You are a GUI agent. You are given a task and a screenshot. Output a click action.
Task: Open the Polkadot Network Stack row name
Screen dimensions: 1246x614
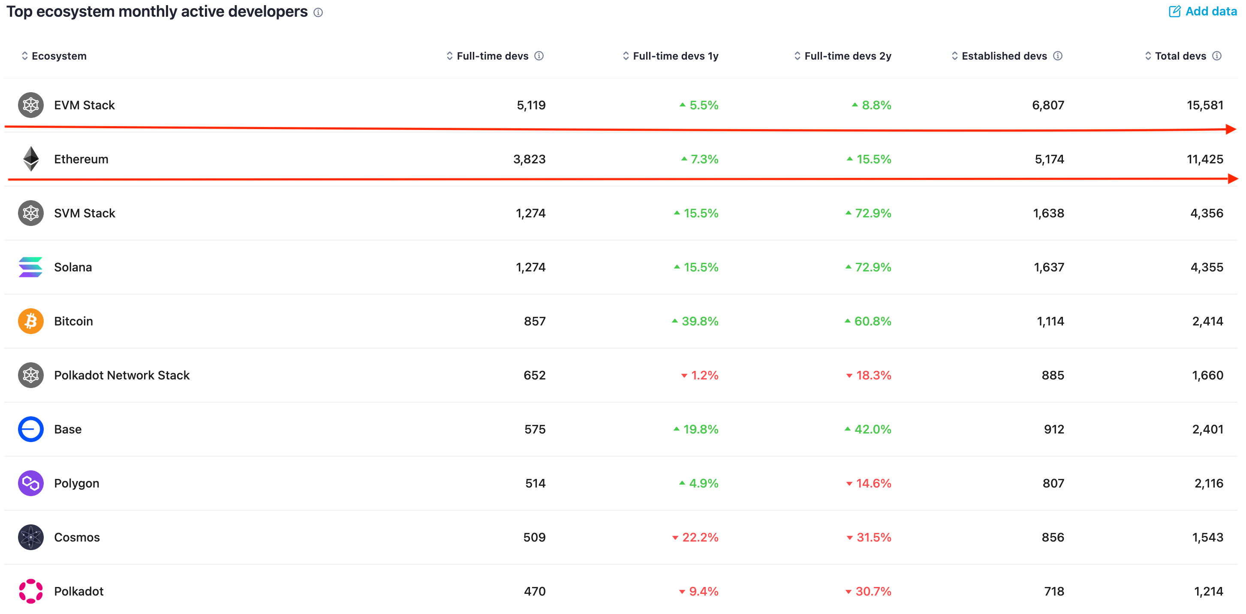pos(121,376)
